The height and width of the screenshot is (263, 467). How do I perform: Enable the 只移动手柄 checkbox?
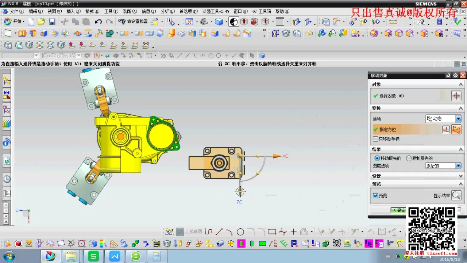click(x=376, y=139)
